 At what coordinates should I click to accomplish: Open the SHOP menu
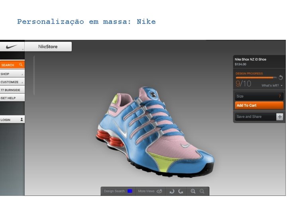[12, 74]
